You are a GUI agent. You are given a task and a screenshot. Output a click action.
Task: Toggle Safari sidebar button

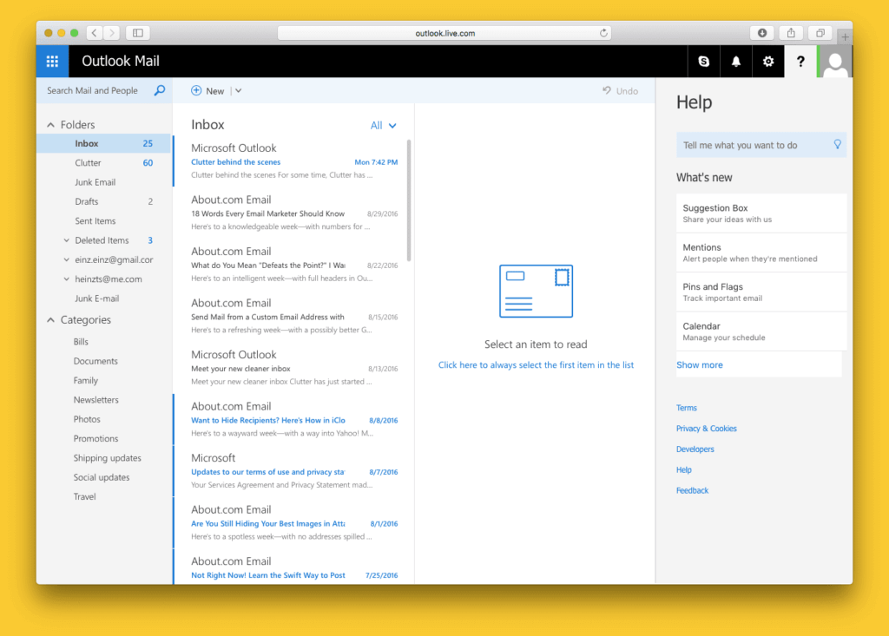[138, 33]
